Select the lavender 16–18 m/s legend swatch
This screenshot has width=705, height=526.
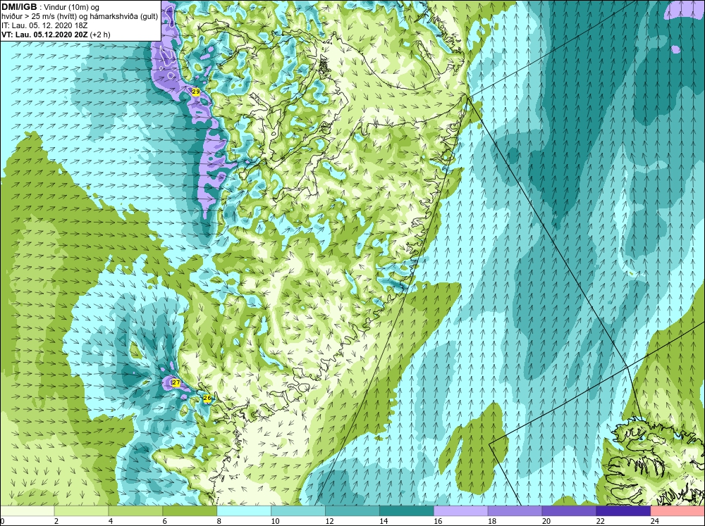[461, 511]
